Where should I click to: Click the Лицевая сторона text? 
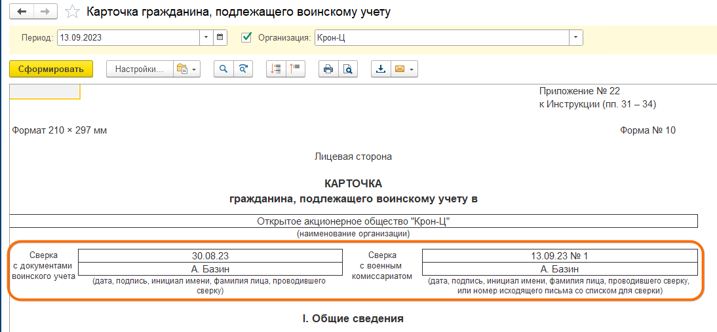[353, 157]
